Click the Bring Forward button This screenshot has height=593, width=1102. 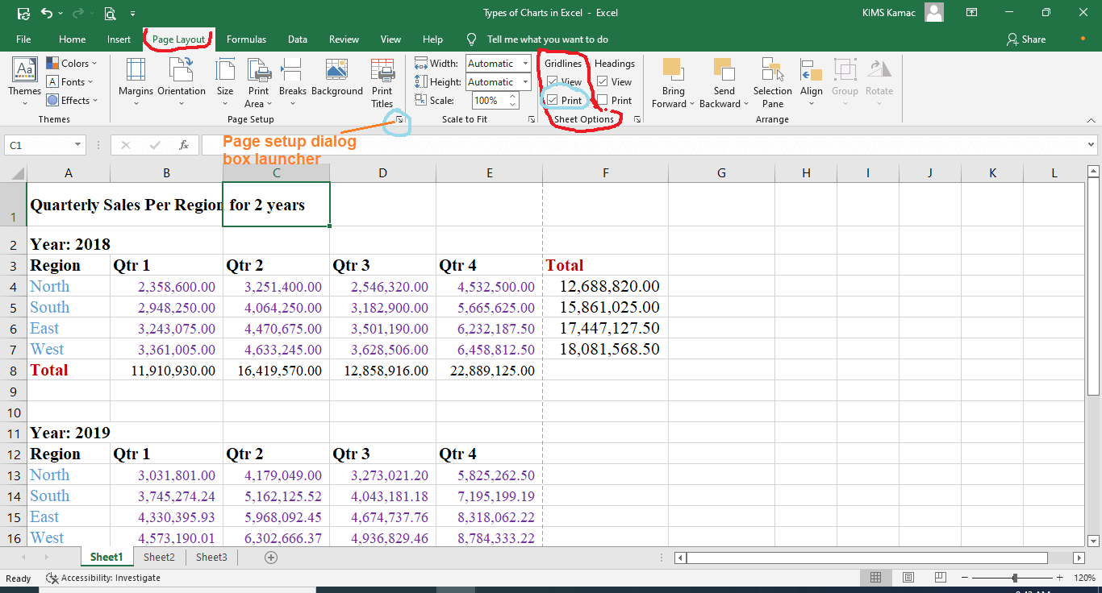coord(672,81)
